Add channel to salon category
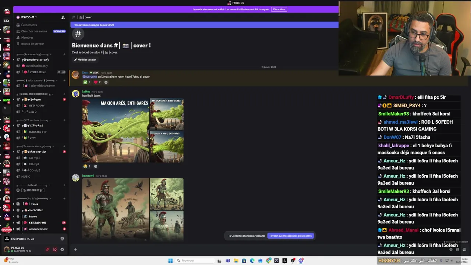Viewport: 471px width, 265px height. [x=64, y=185]
